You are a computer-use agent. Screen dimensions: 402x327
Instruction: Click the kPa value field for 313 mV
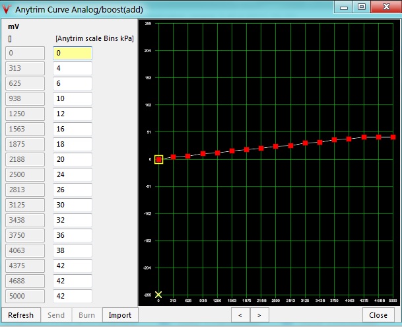tap(72, 68)
